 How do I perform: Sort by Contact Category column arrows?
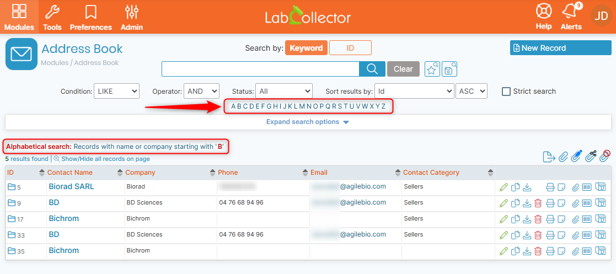click(490, 173)
